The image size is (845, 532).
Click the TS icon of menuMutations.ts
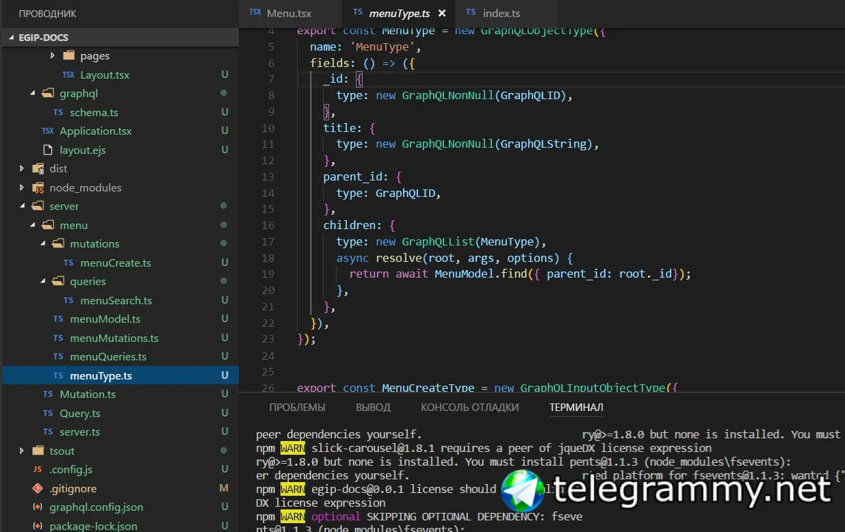click(57, 338)
